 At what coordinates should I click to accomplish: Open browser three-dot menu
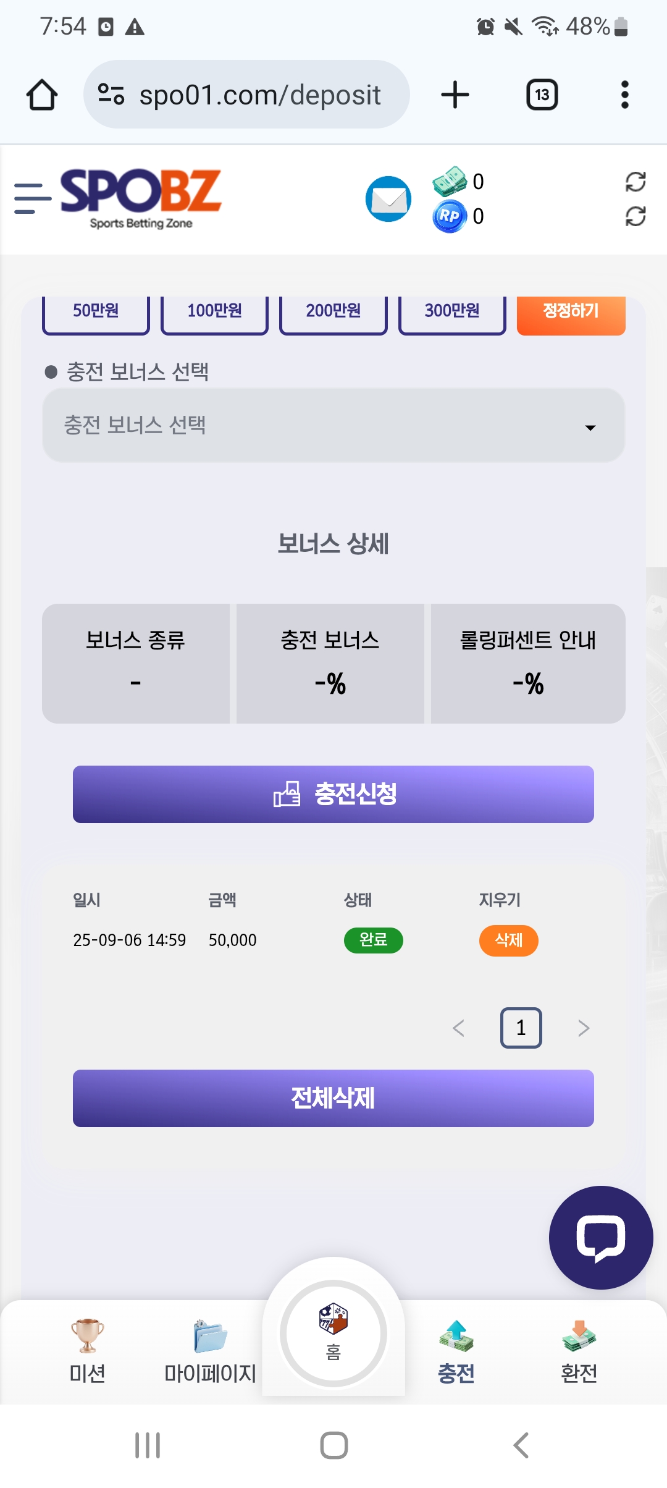click(x=624, y=95)
